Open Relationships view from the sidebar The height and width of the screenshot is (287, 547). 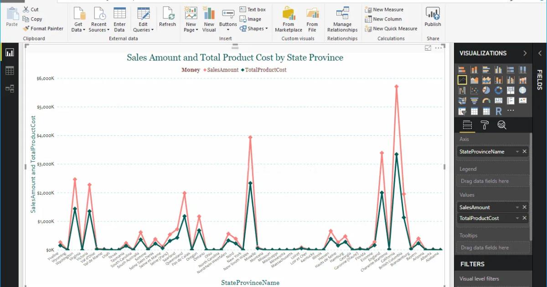pyautogui.click(x=10, y=89)
